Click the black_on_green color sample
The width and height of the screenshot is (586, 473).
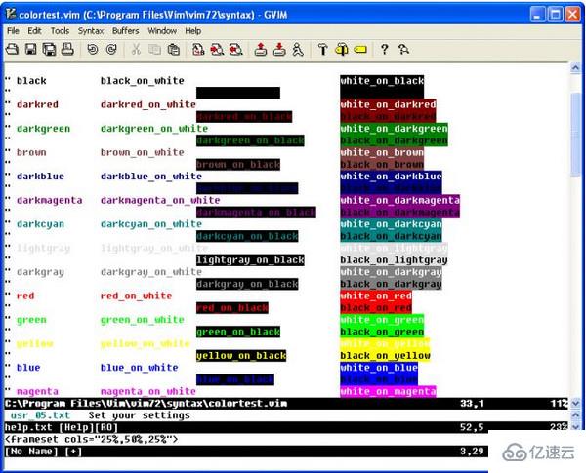pyautogui.click(x=382, y=332)
